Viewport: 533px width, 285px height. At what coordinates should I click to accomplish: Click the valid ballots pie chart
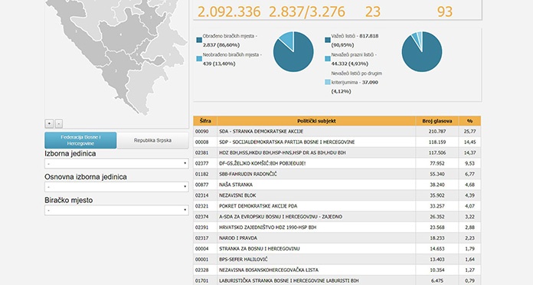click(x=422, y=51)
